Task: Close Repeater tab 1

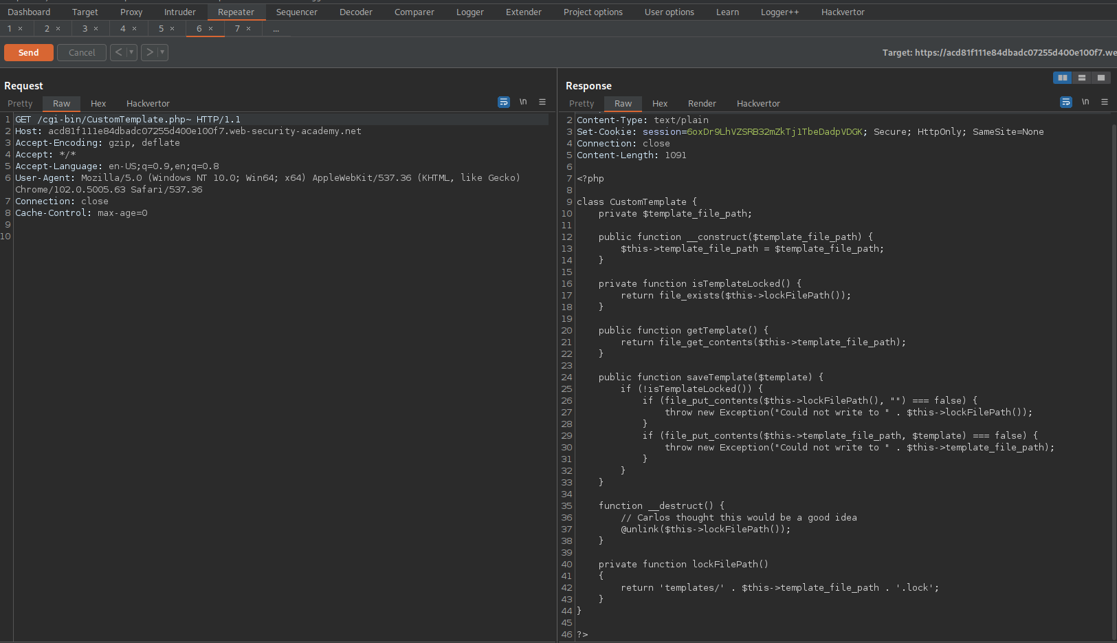Action: tap(21, 29)
